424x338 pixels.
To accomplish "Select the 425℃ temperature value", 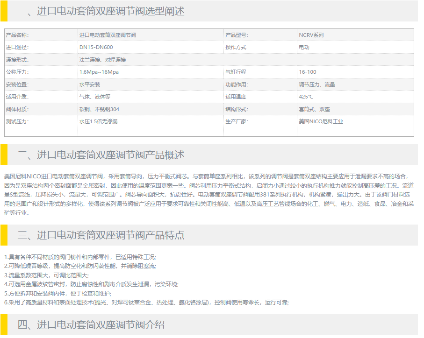I will [306, 97].
